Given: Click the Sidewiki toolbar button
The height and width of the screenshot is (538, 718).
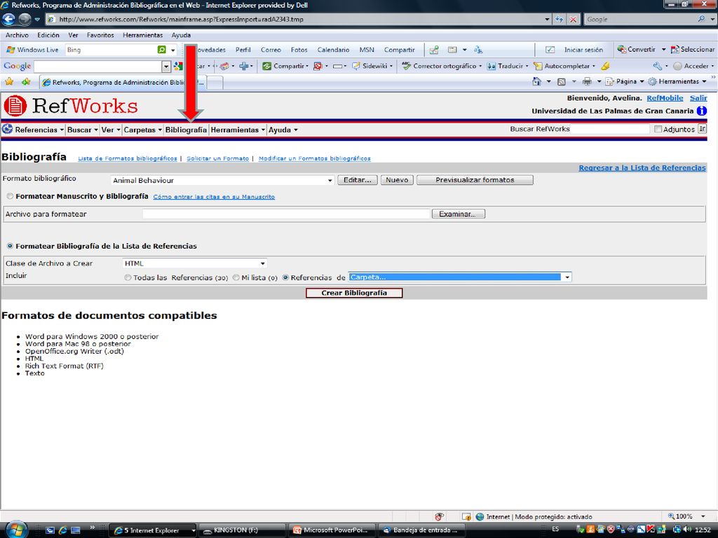Looking at the screenshot, I should click(x=372, y=66).
